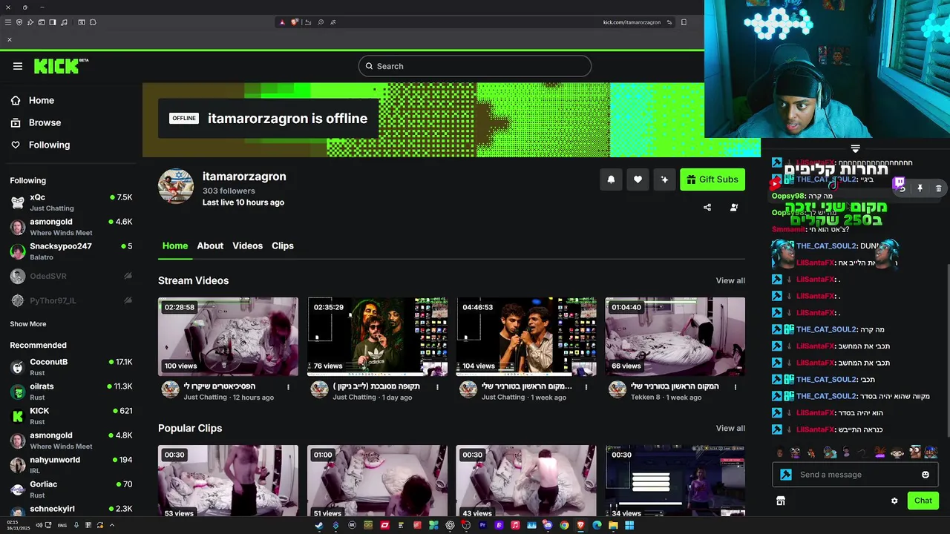Click the Brave shield icon in address bar

[295, 22]
